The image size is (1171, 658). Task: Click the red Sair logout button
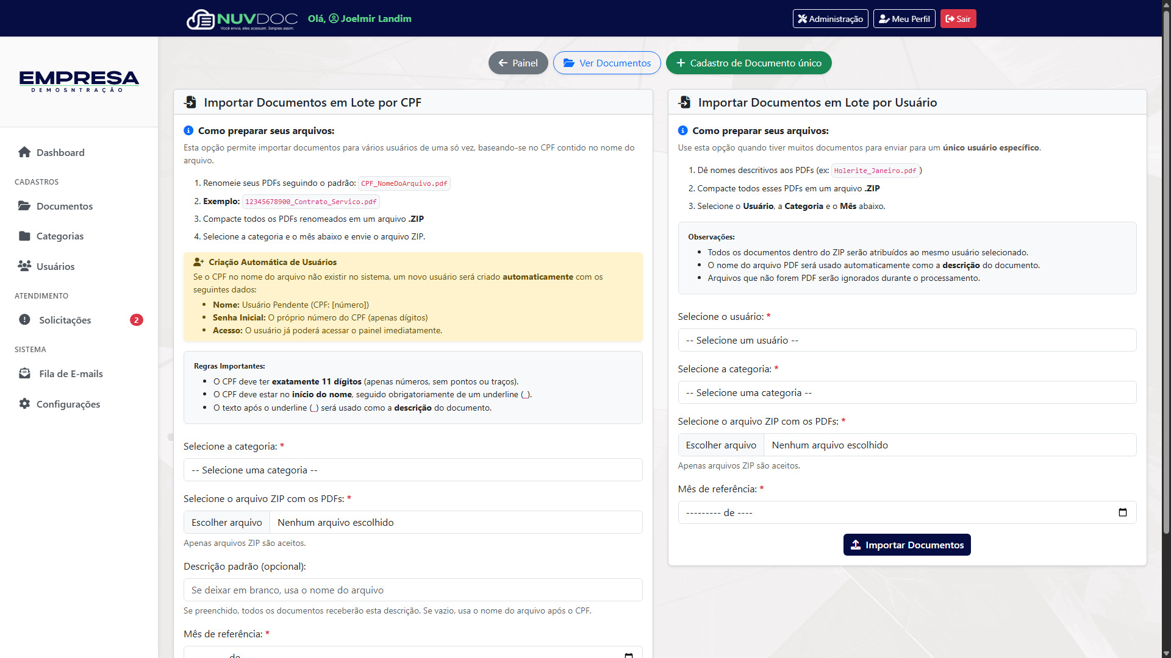coord(958,19)
